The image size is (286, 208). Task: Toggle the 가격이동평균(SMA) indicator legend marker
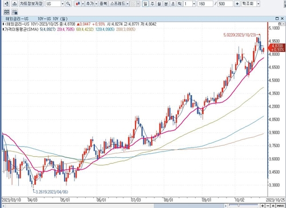coord(3,29)
